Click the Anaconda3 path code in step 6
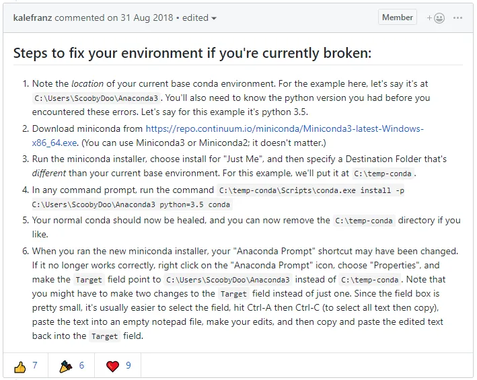 point(228,280)
